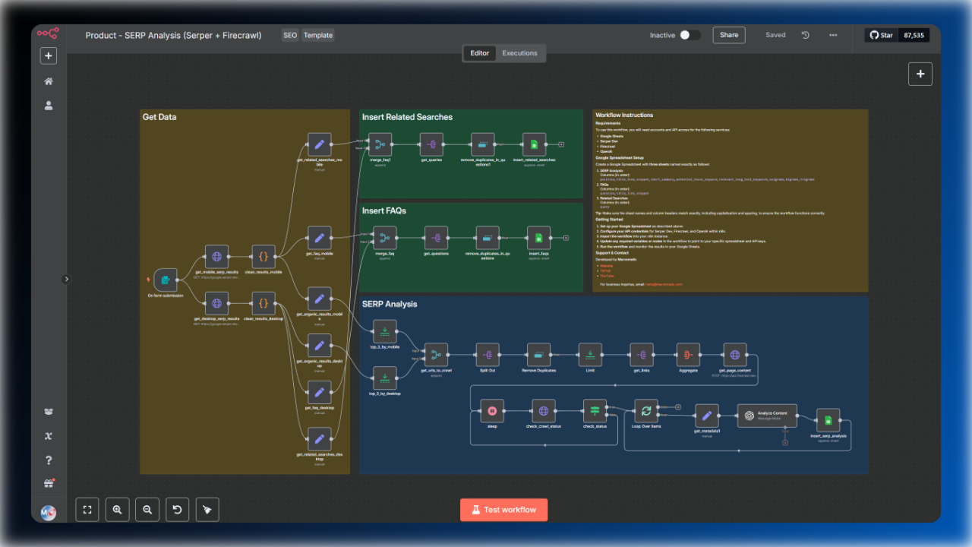
Task: Select the get_metadata1 edit node
Action: coord(707,416)
